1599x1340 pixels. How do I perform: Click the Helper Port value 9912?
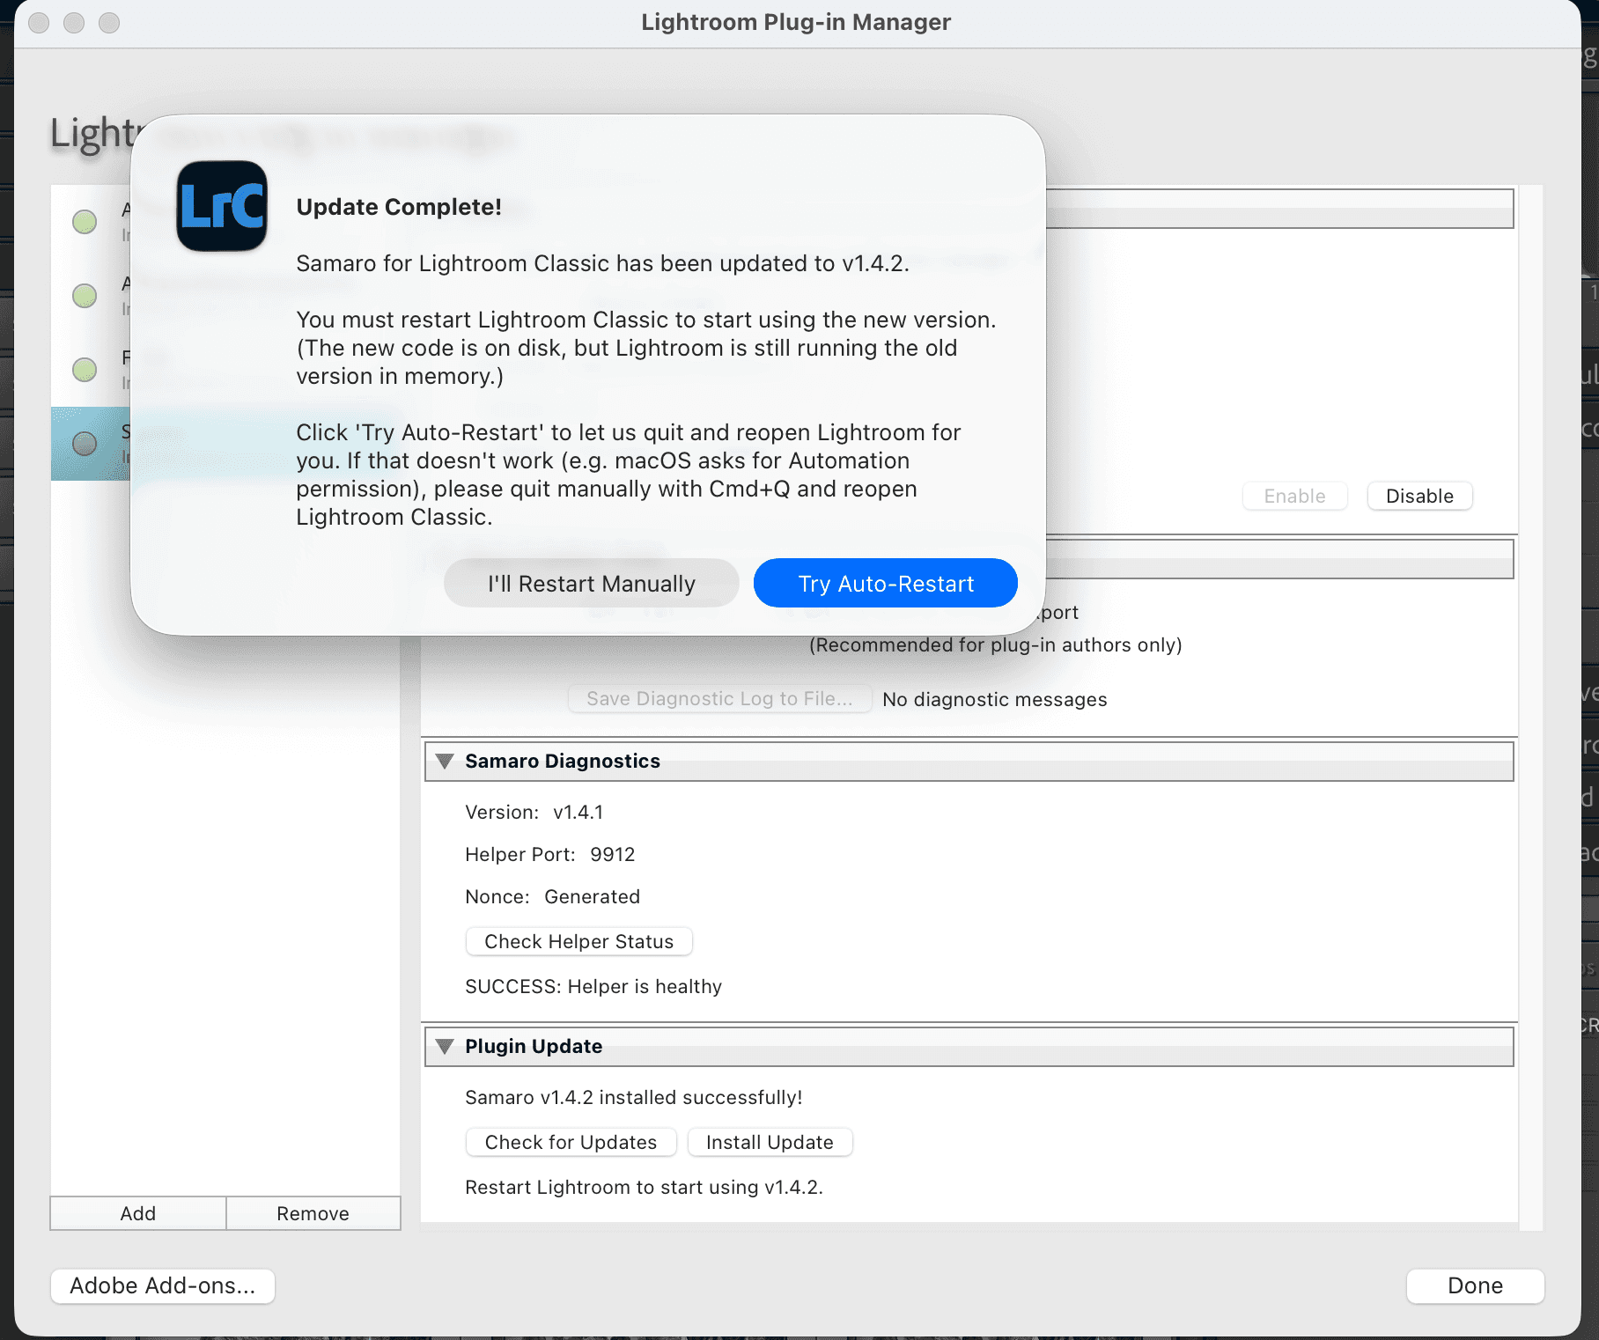click(612, 854)
